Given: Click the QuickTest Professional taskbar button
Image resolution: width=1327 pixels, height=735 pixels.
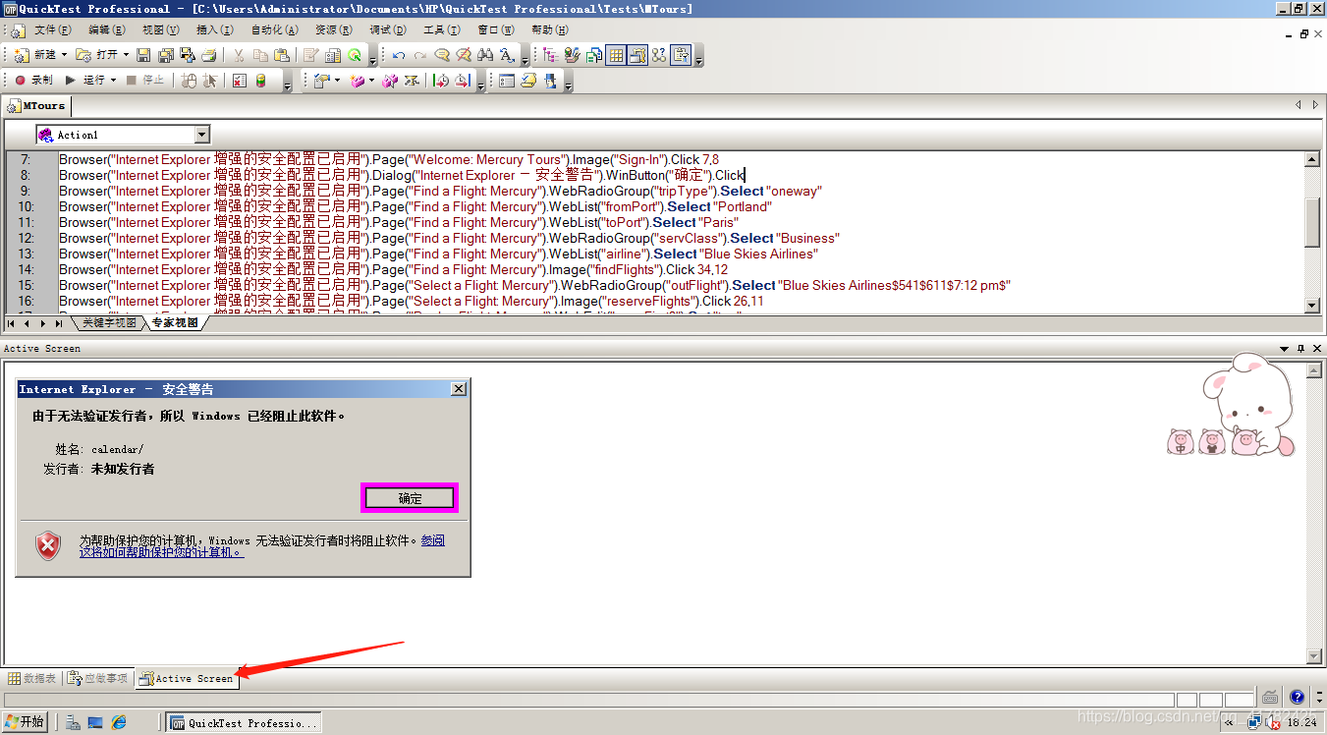Looking at the screenshot, I should tap(244, 722).
